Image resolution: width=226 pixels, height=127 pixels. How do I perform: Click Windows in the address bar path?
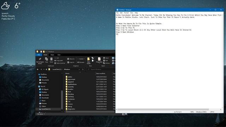pyautogui.click(x=67, y=69)
